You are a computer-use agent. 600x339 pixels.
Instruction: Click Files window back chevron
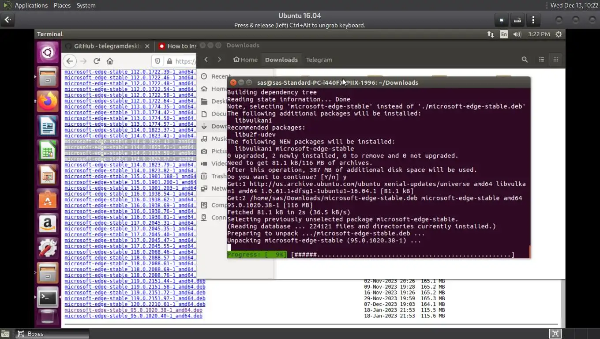tap(206, 60)
